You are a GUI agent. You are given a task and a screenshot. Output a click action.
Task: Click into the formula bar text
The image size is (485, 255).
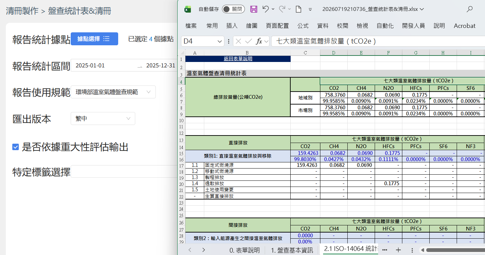click(x=378, y=41)
